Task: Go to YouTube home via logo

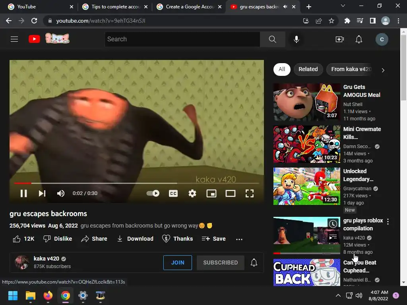Action: coord(34,39)
